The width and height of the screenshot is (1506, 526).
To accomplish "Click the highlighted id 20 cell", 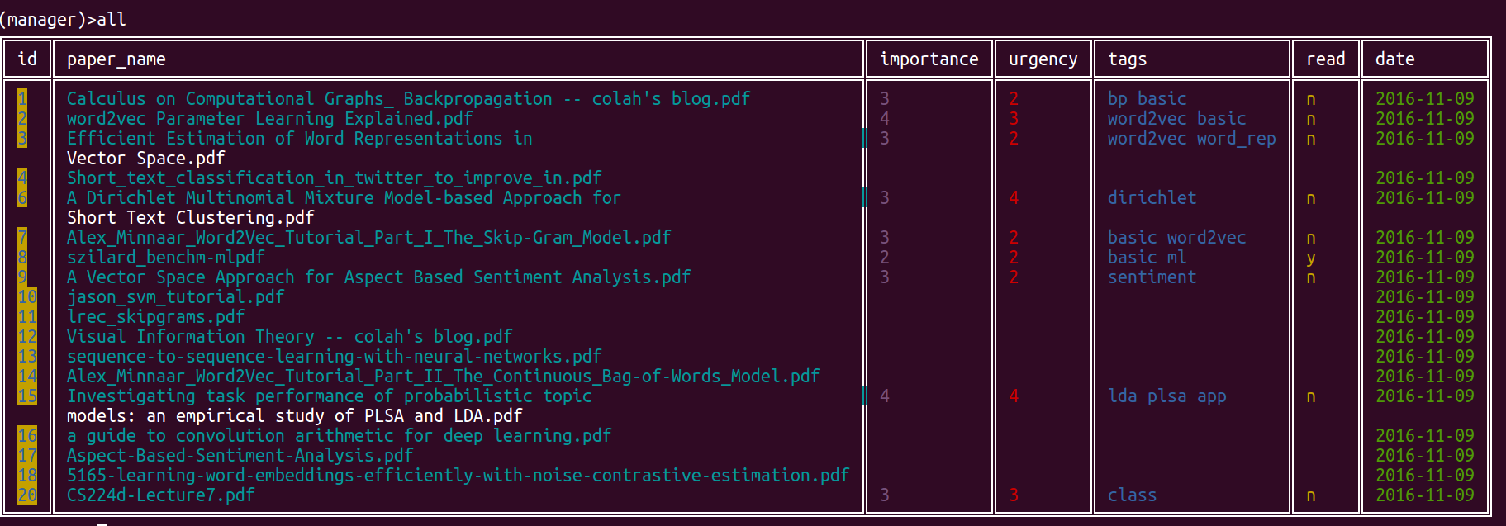I will tap(27, 495).
